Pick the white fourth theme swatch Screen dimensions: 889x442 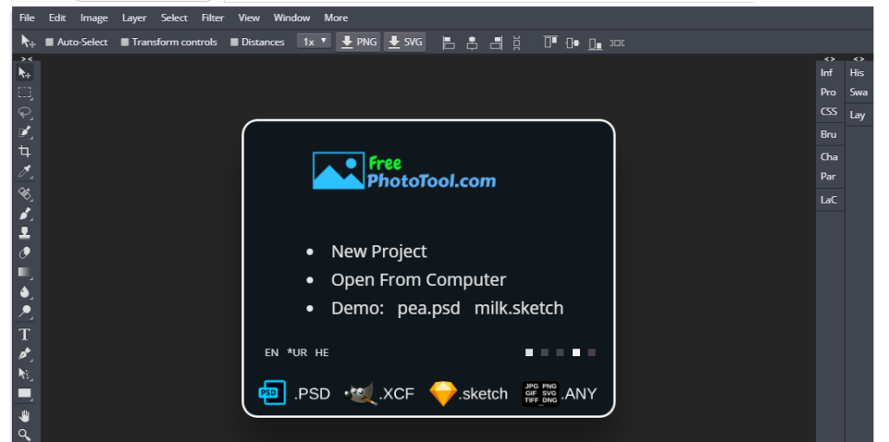pos(576,353)
